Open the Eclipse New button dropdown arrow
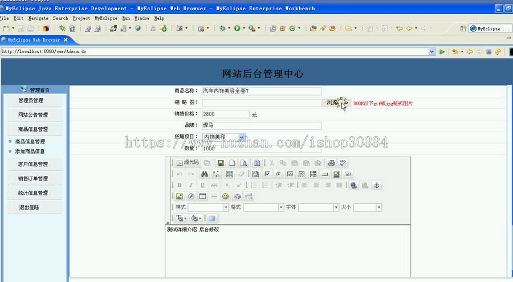The height and width of the screenshot is (282, 513). [13, 28]
